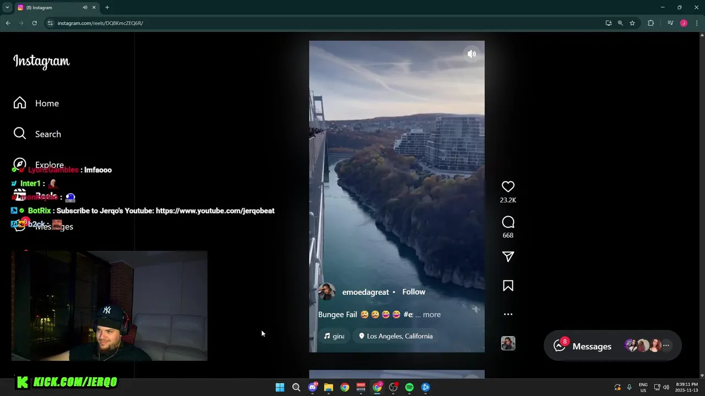Open a new browser tab

(x=107, y=8)
